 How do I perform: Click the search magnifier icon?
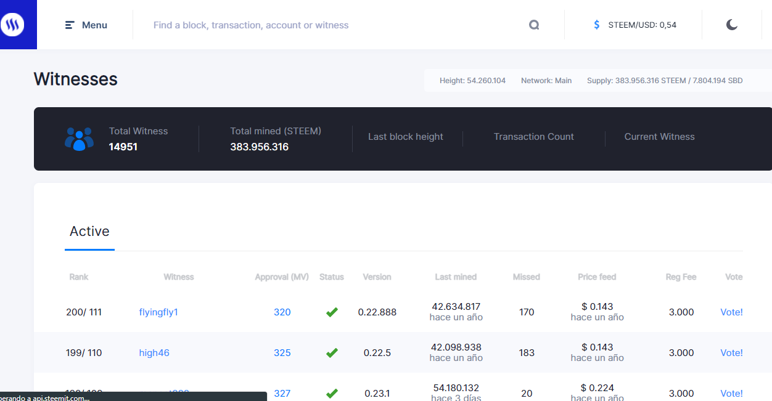coord(534,25)
